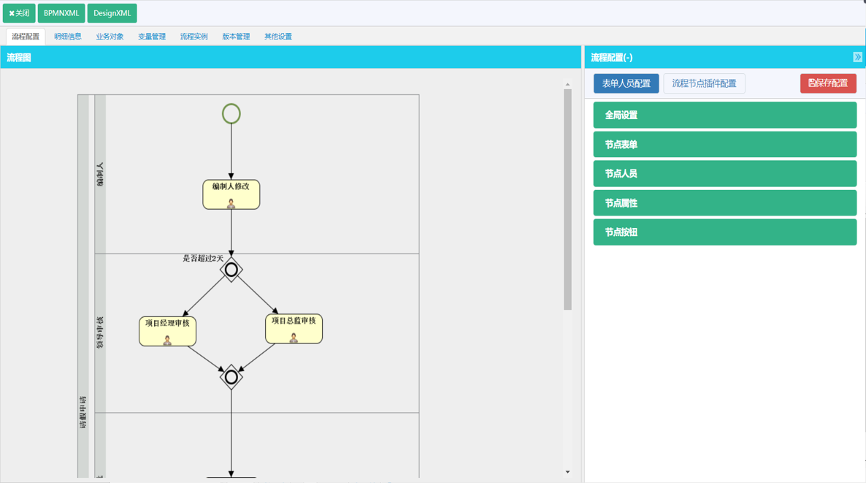Click the green start event circle
Image resolution: width=866 pixels, height=483 pixels.
tap(231, 114)
